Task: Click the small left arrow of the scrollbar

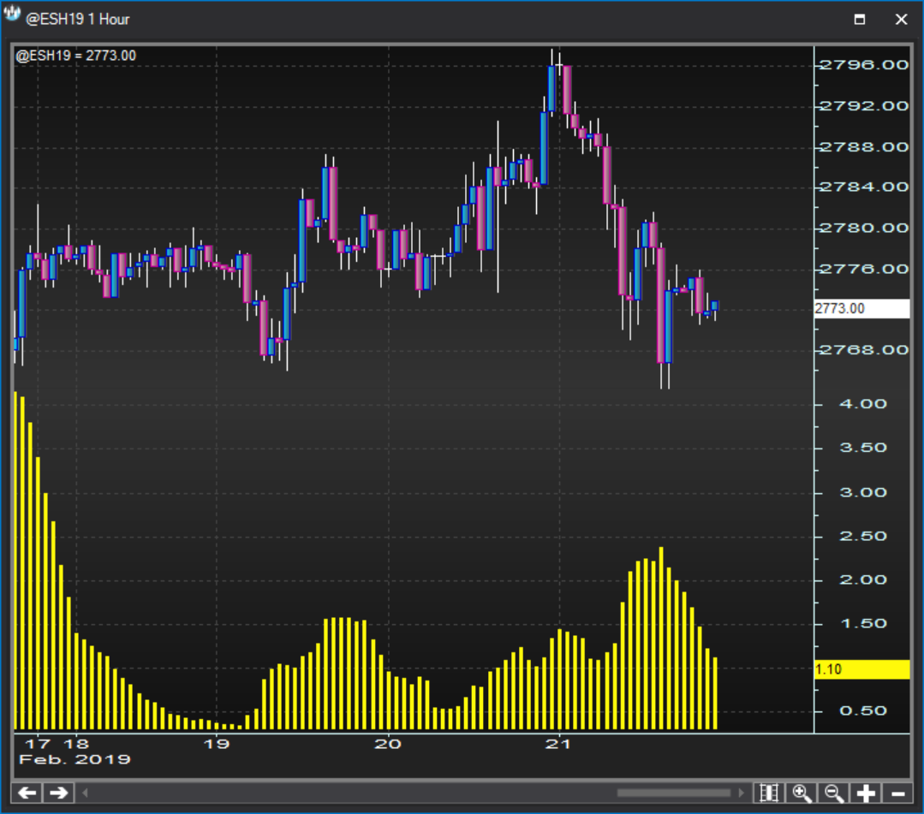Action: point(86,793)
